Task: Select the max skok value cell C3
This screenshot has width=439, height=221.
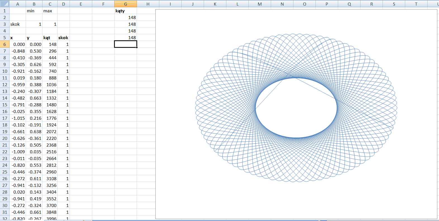Action: click(x=50, y=24)
